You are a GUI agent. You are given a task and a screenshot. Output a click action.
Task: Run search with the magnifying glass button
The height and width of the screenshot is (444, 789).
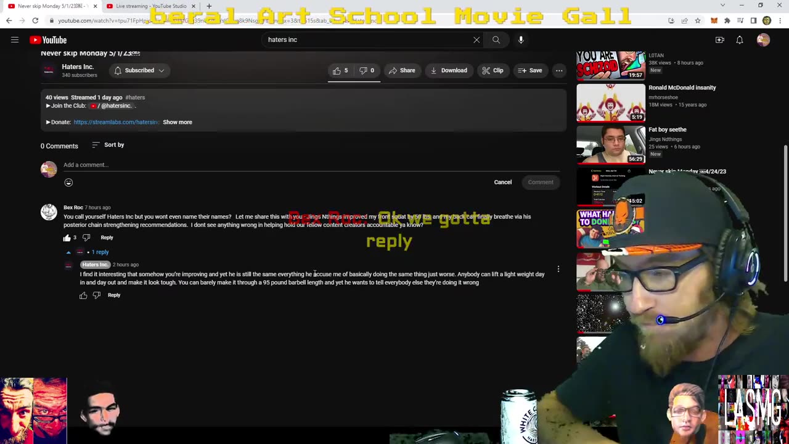click(496, 40)
